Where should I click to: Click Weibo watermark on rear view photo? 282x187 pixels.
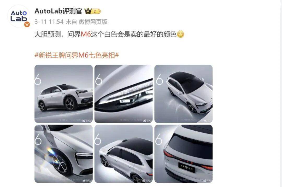point(208,181)
